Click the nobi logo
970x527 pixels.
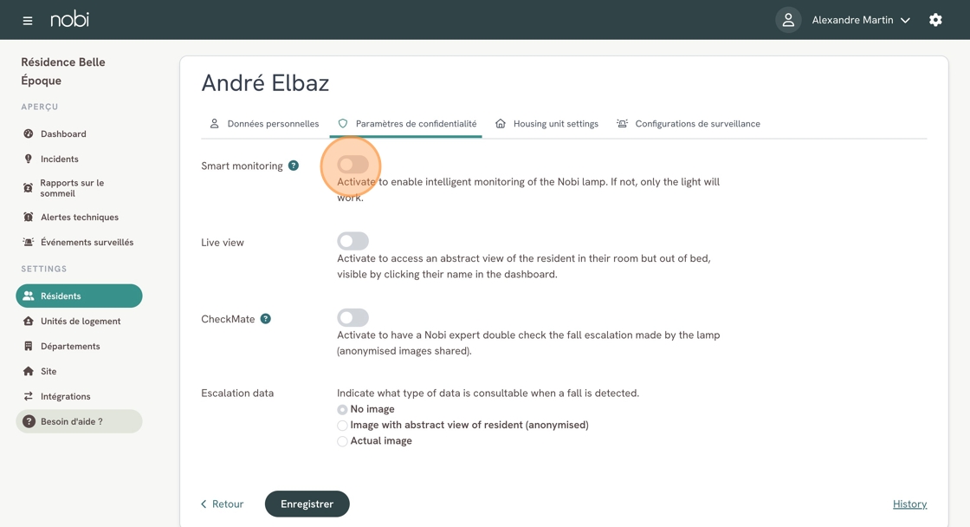[69, 19]
